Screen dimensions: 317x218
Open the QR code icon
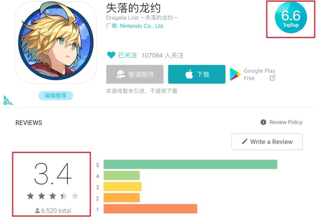pyautogui.click(x=8, y=100)
